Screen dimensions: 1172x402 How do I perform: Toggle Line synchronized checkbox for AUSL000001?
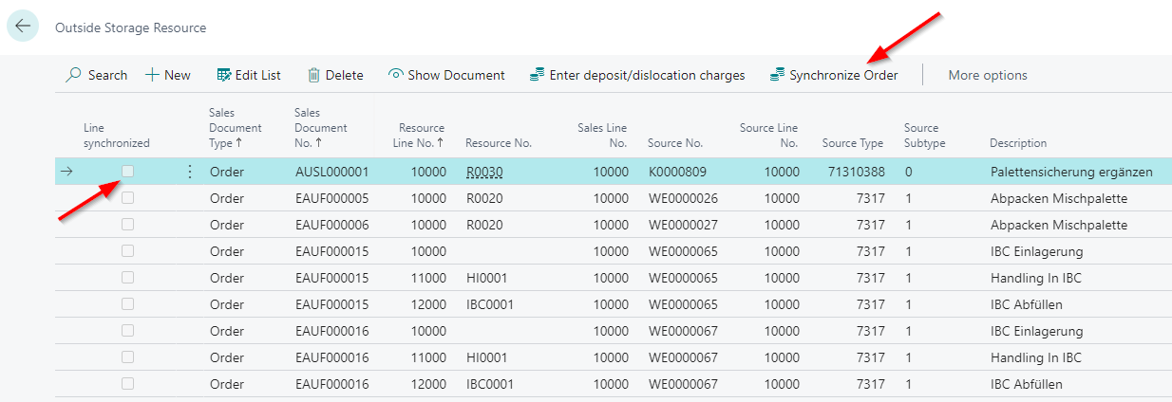point(127,172)
